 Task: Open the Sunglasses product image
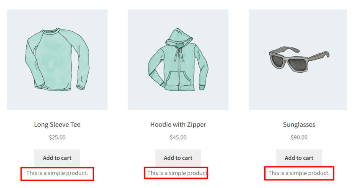298,60
